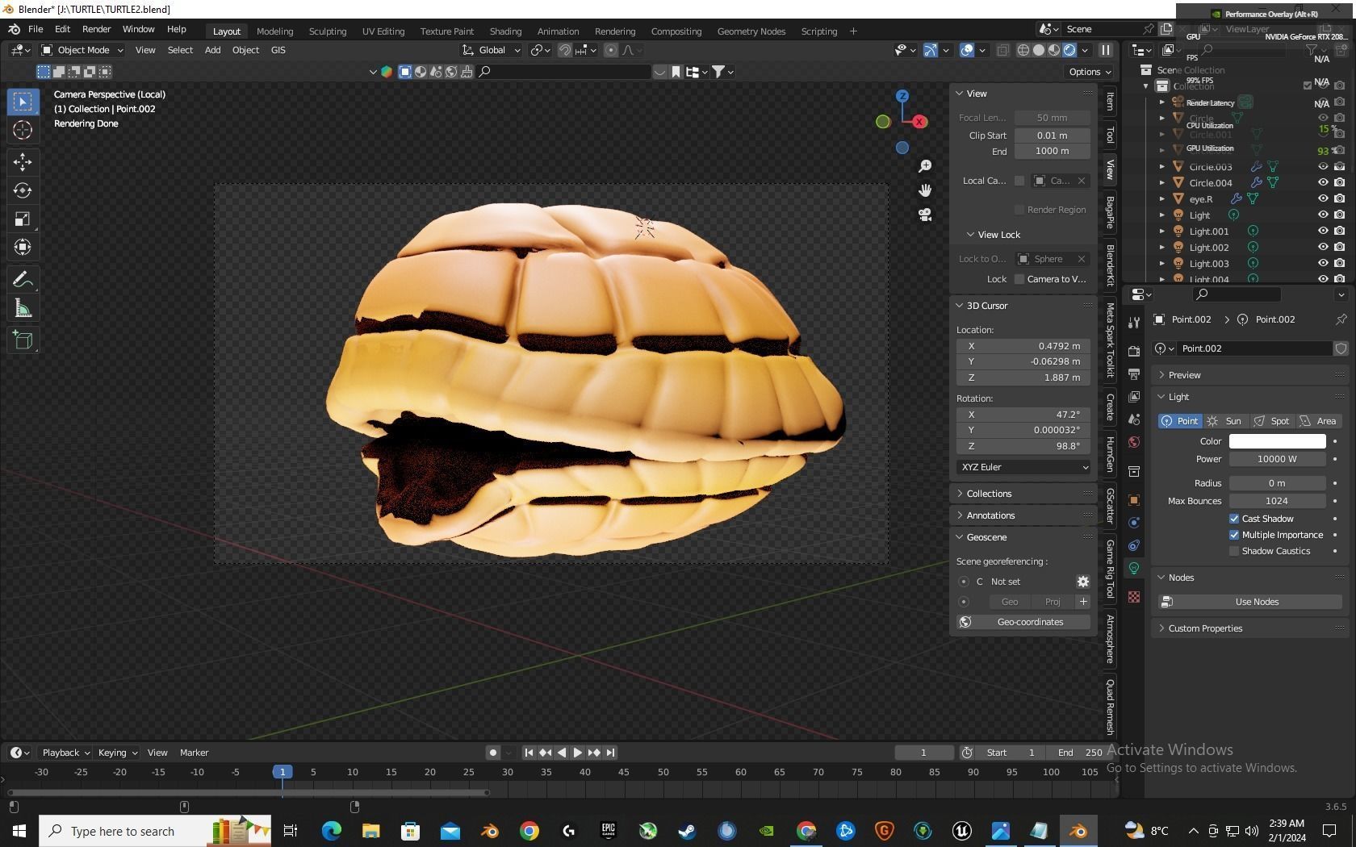Jump to the first frame

[x=529, y=753]
